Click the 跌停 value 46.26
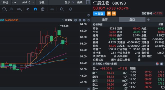The width and height of the screenshot is (165, 90). click(137, 32)
